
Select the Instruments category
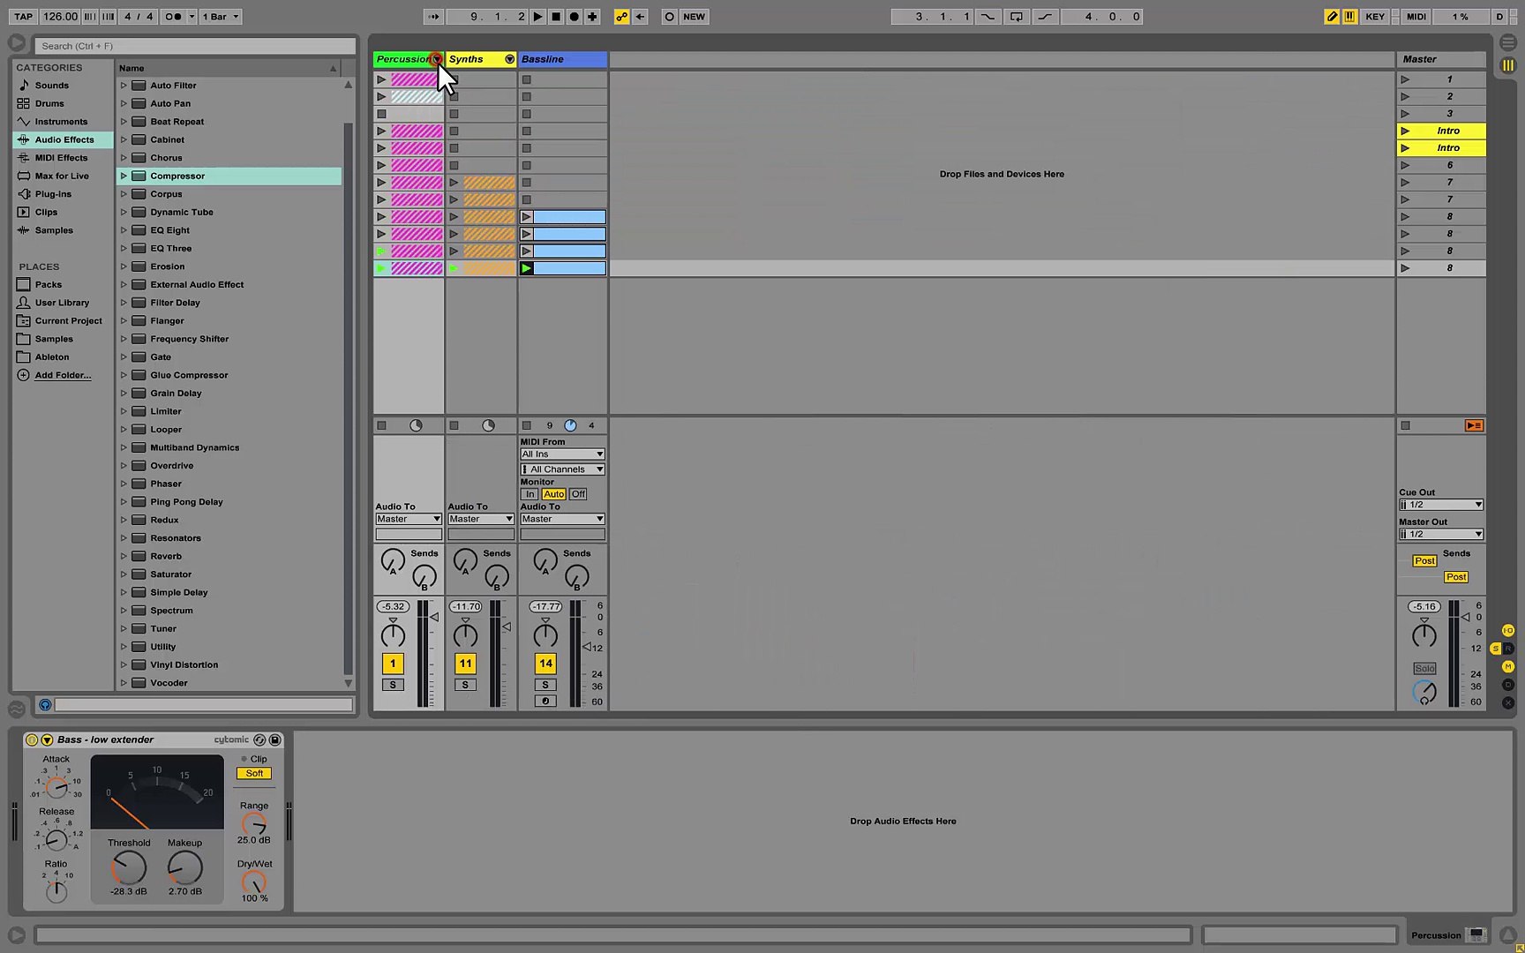pyautogui.click(x=61, y=122)
